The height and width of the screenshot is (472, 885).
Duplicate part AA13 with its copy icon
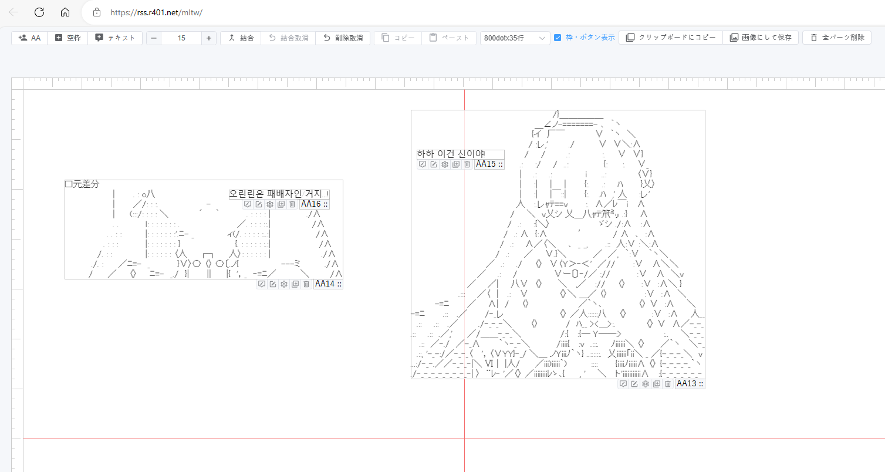point(657,384)
